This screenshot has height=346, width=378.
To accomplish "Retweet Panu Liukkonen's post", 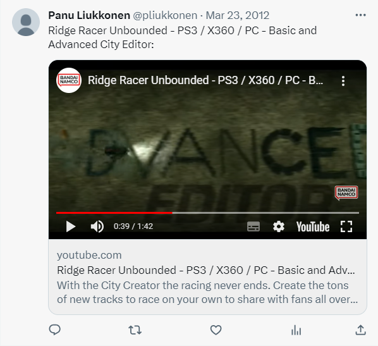I will click(x=135, y=330).
